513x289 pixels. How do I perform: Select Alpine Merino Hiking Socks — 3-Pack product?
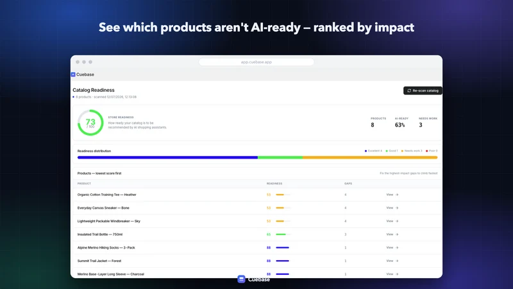point(106,248)
